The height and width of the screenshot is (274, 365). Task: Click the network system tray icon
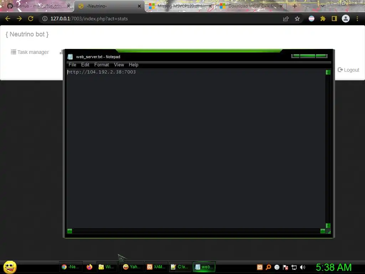coord(294,267)
